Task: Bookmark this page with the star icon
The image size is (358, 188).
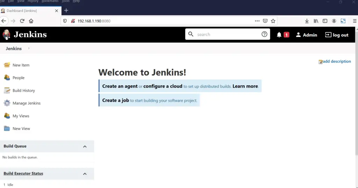Action: [273, 21]
